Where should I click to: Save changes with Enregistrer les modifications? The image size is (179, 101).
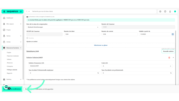12,89
